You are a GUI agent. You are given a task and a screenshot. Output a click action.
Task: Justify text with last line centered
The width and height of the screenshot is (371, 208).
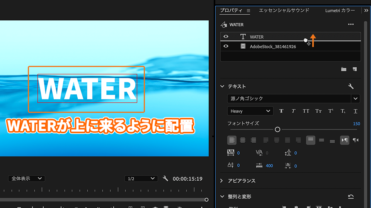tap(277, 140)
